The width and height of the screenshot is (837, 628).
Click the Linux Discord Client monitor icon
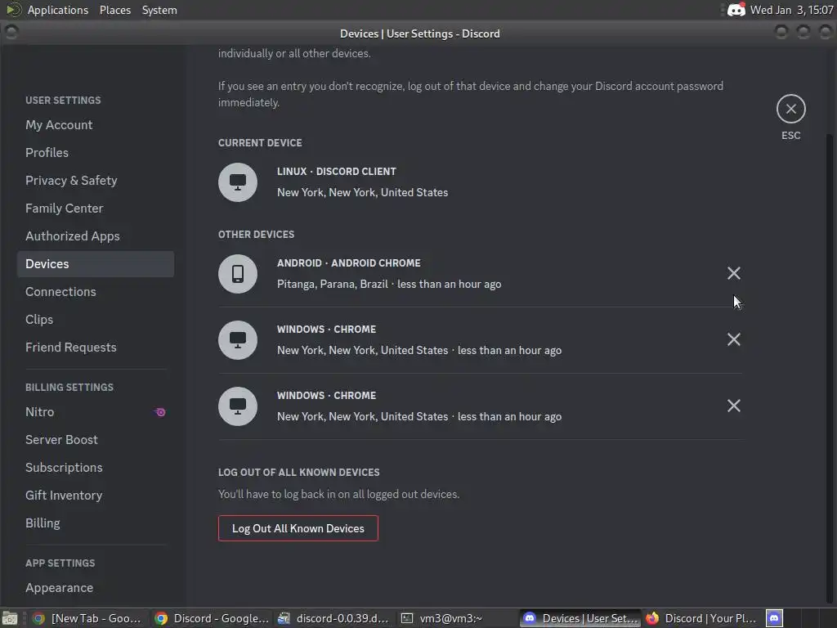pyautogui.click(x=238, y=182)
